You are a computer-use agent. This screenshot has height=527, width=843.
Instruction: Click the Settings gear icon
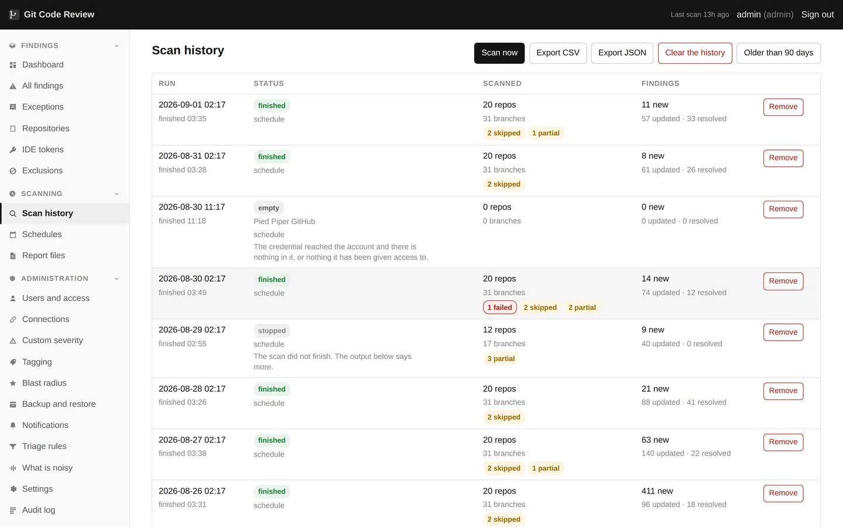tap(13, 490)
